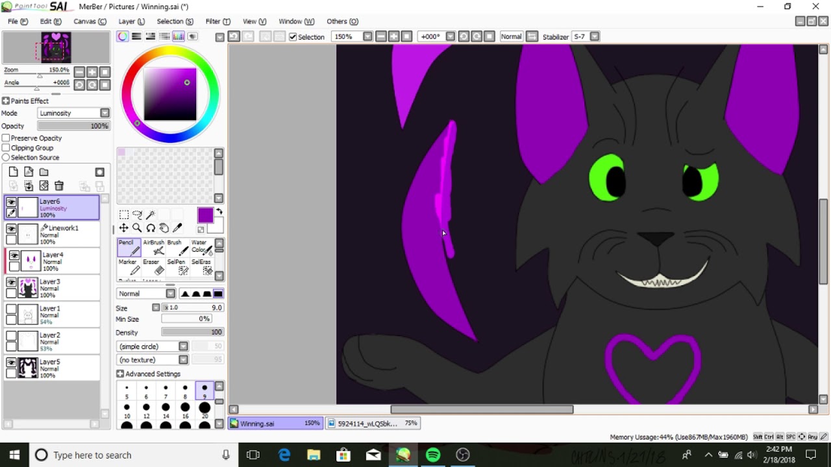Flip the canvas view horizontally
The image size is (831, 467).
click(532, 36)
